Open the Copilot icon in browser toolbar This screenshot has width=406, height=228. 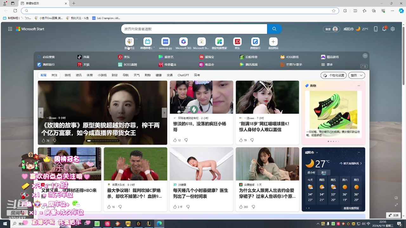point(401,11)
